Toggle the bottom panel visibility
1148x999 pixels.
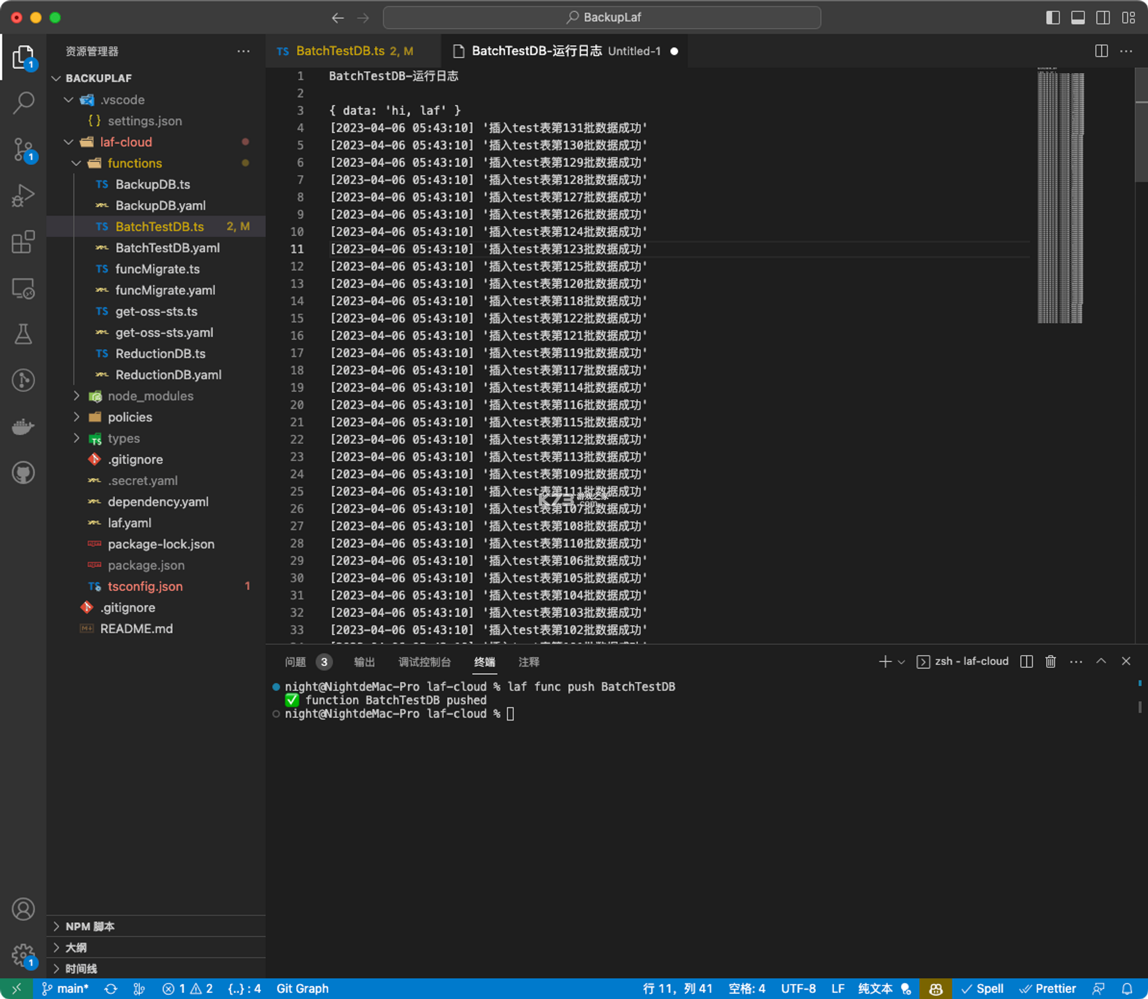coord(1078,18)
